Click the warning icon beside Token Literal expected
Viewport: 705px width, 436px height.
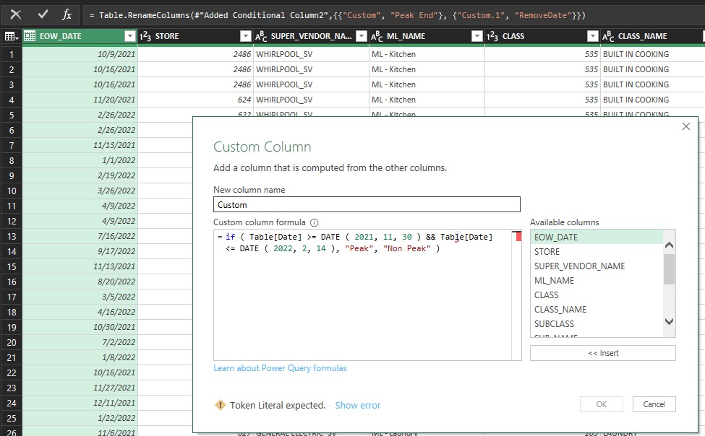click(221, 405)
